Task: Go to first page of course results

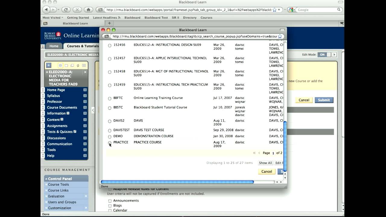Action: point(254,153)
